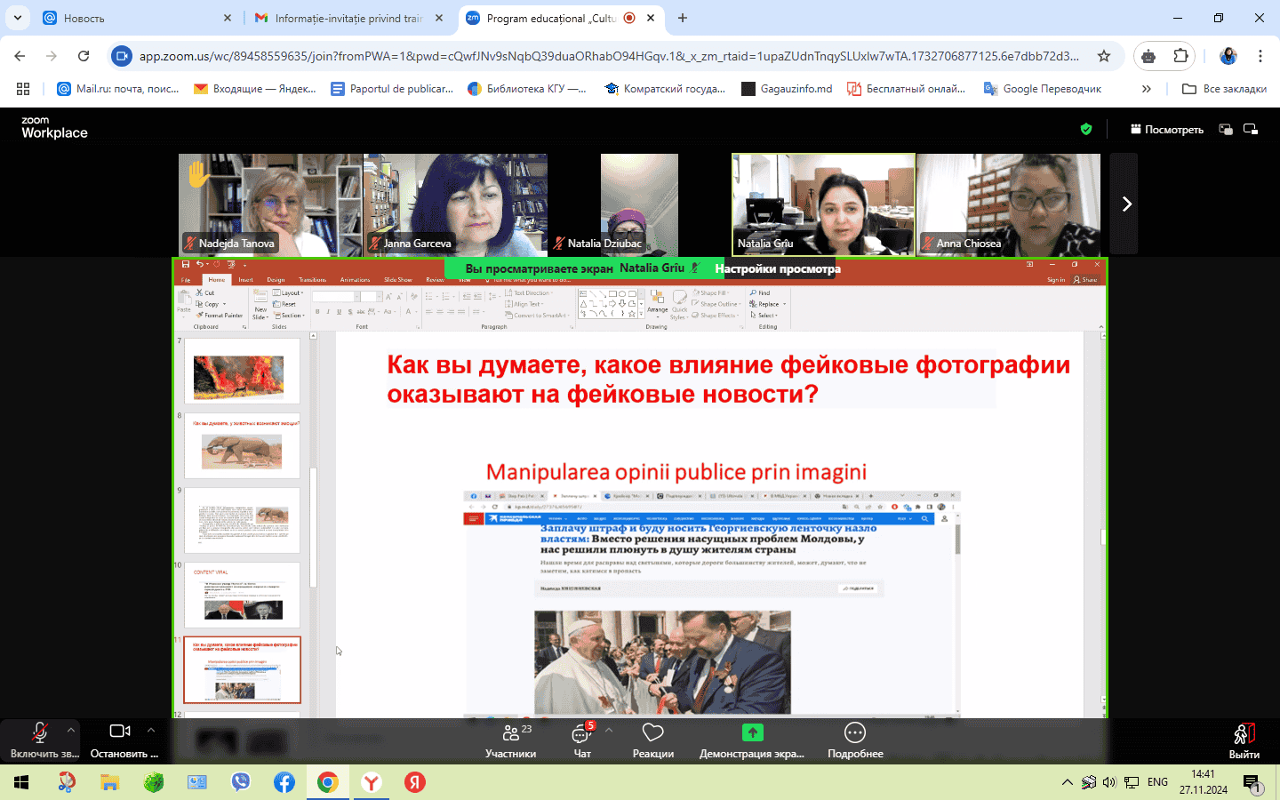The height and width of the screenshot is (800, 1280).
Task: Open the Реакции heart icon
Action: 652,740
